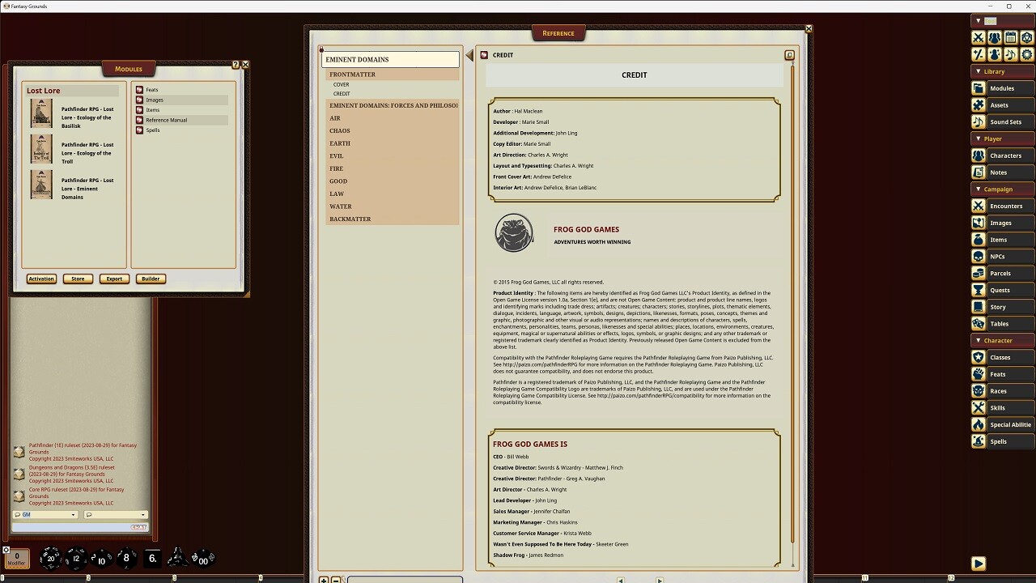Open the combat tracker crossed-swords icon
The width and height of the screenshot is (1036, 583).
tap(978, 37)
